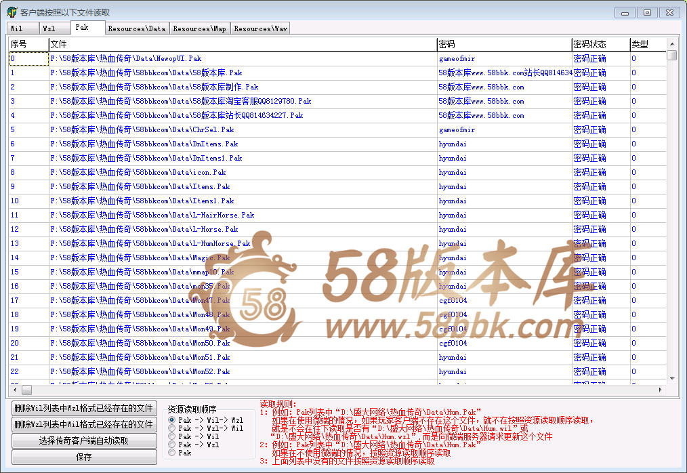
Task: Select the ChrSel.Pak file path
Action: coord(142,129)
